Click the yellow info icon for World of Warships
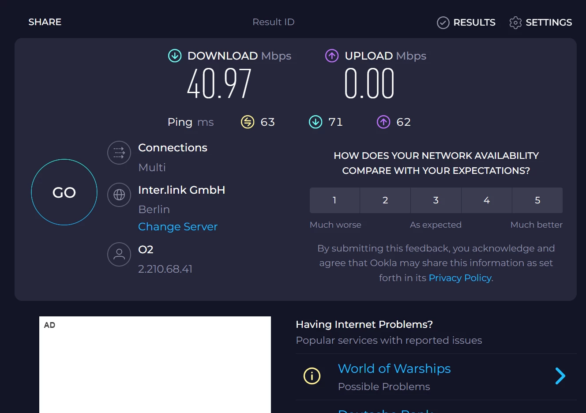 (x=312, y=376)
